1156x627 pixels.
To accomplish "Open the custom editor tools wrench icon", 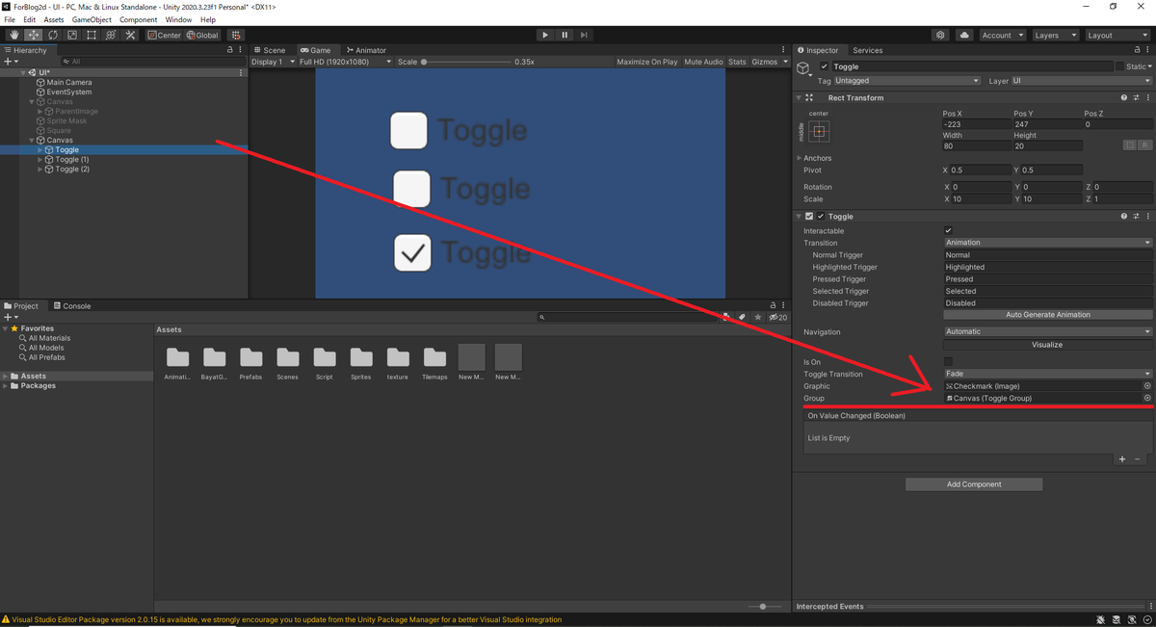I will coord(130,35).
